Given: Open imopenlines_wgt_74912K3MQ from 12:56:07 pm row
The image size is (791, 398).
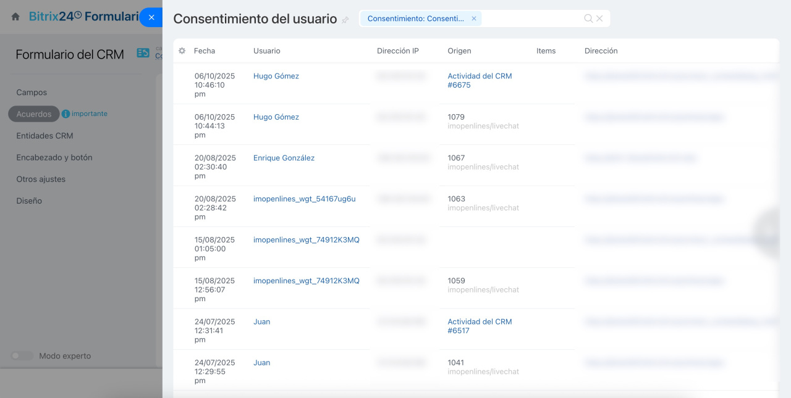Looking at the screenshot, I should pos(307,281).
